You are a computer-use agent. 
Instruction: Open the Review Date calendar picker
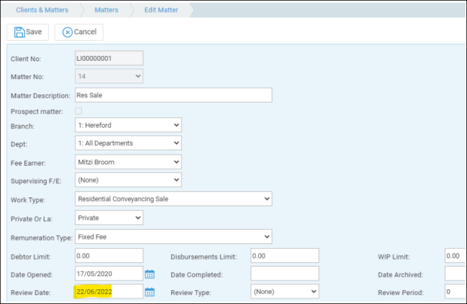point(150,292)
